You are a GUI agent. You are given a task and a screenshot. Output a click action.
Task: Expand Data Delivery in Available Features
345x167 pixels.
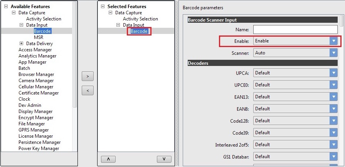pos(22,44)
